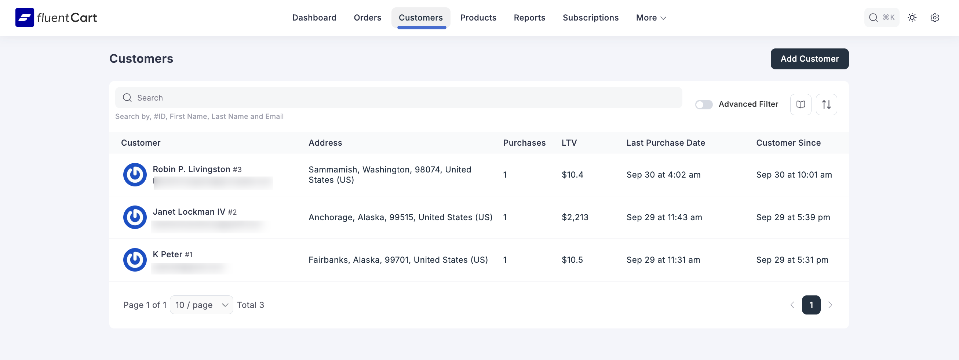959x360 pixels.
Task: Switch theme using the sun icon
Action: click(912, 18)
